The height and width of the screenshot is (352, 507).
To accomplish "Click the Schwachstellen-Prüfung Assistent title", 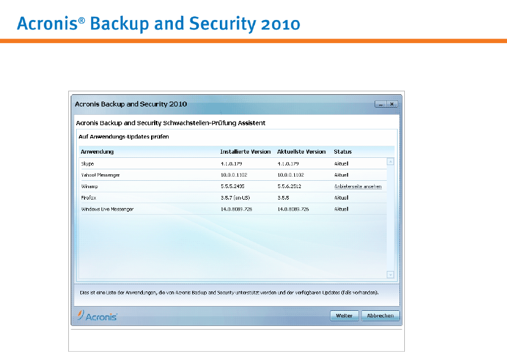I will point(170,123).
